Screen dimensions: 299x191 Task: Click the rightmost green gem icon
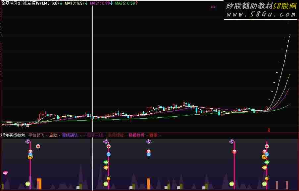(x=267, y=162)
